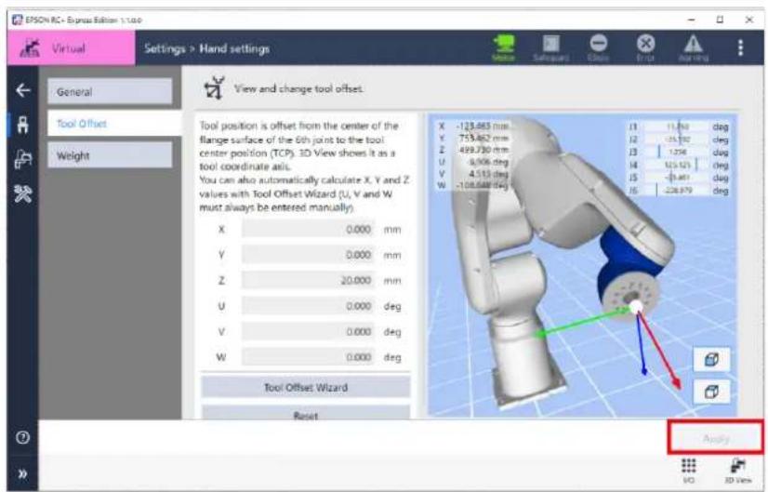Click the Safeguard status icon
The width and height of the screenshot is (768, 492).
tap(551, 48)
